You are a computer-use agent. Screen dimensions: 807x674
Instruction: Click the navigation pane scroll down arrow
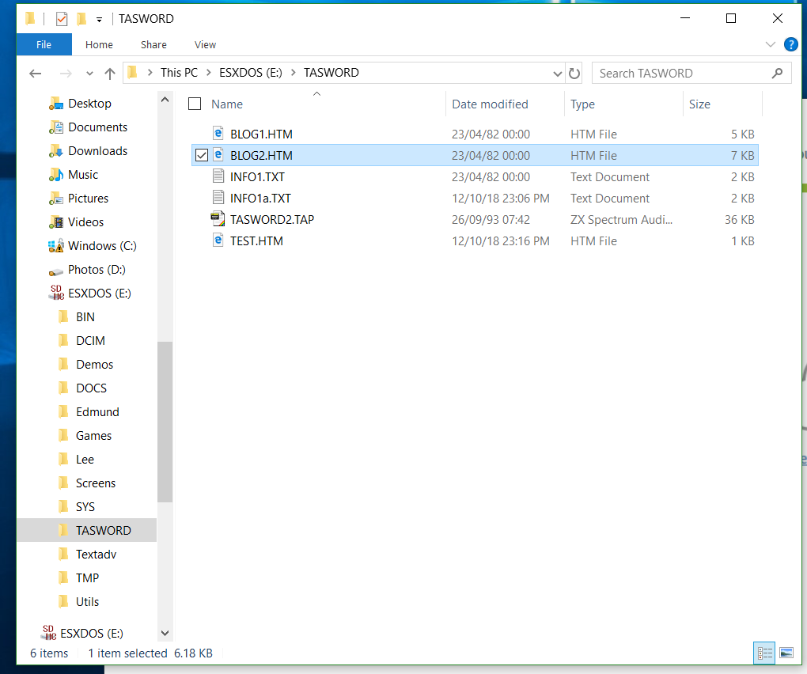(165, 633)
